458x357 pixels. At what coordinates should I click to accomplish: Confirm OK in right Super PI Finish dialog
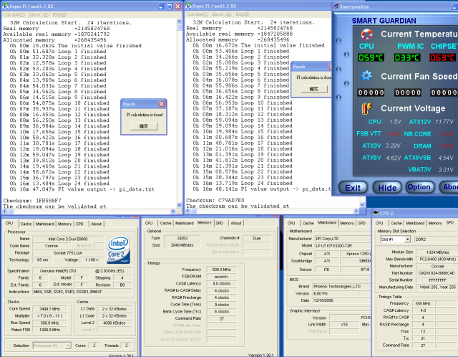314,89
